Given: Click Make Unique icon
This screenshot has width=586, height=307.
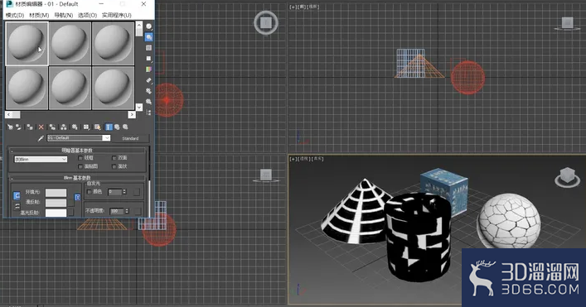Looking at the screenshot, I should [64, 127].
